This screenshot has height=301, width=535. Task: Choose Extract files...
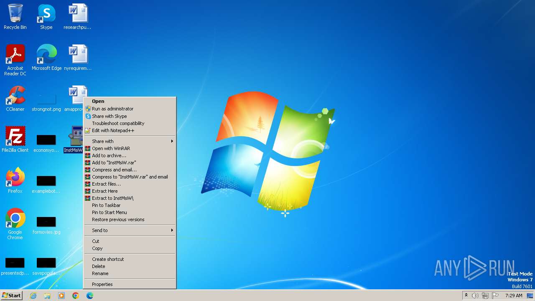pos(130,184)
